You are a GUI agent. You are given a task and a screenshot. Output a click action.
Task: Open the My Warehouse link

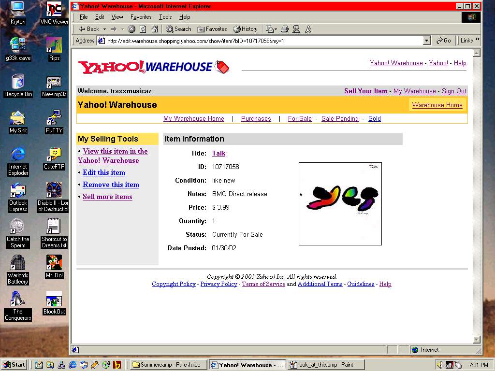pyautogui.click(x=414, y=91)
